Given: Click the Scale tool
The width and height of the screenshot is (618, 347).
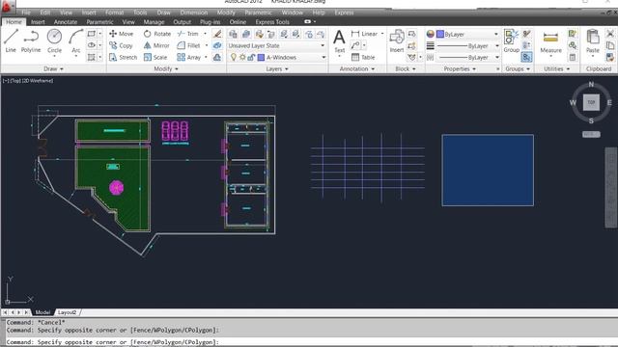Looking at the screenshot, I should [x=155, y=58].
